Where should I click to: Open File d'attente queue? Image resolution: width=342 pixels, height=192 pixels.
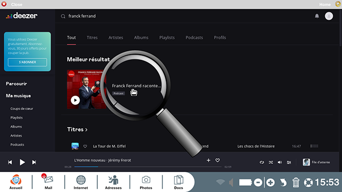pyautogui.click(x=316, y=162)
